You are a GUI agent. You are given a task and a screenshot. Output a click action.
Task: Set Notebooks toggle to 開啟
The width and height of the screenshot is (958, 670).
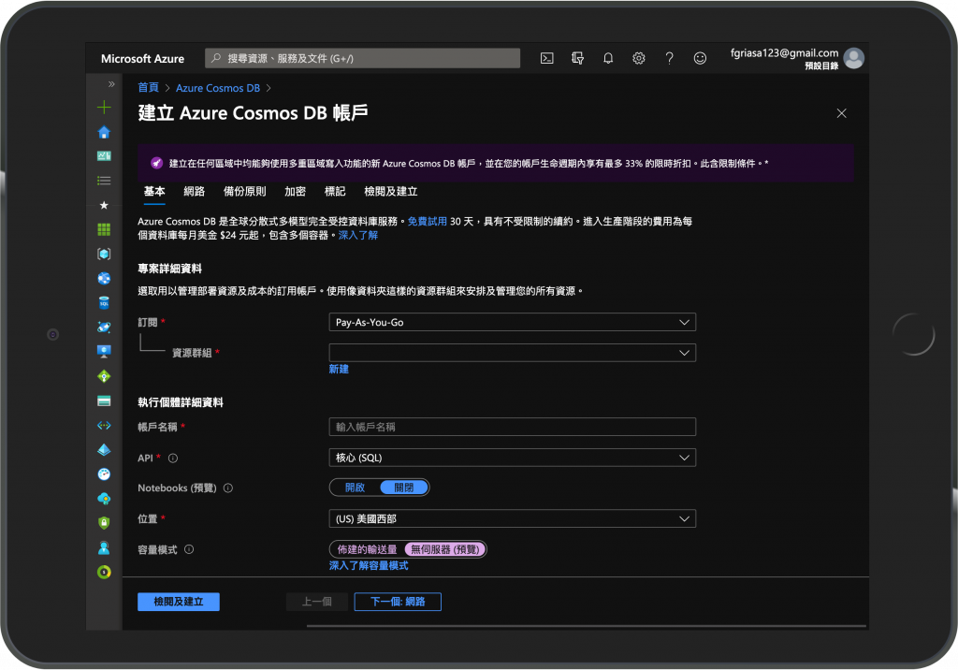coord(355,488)
